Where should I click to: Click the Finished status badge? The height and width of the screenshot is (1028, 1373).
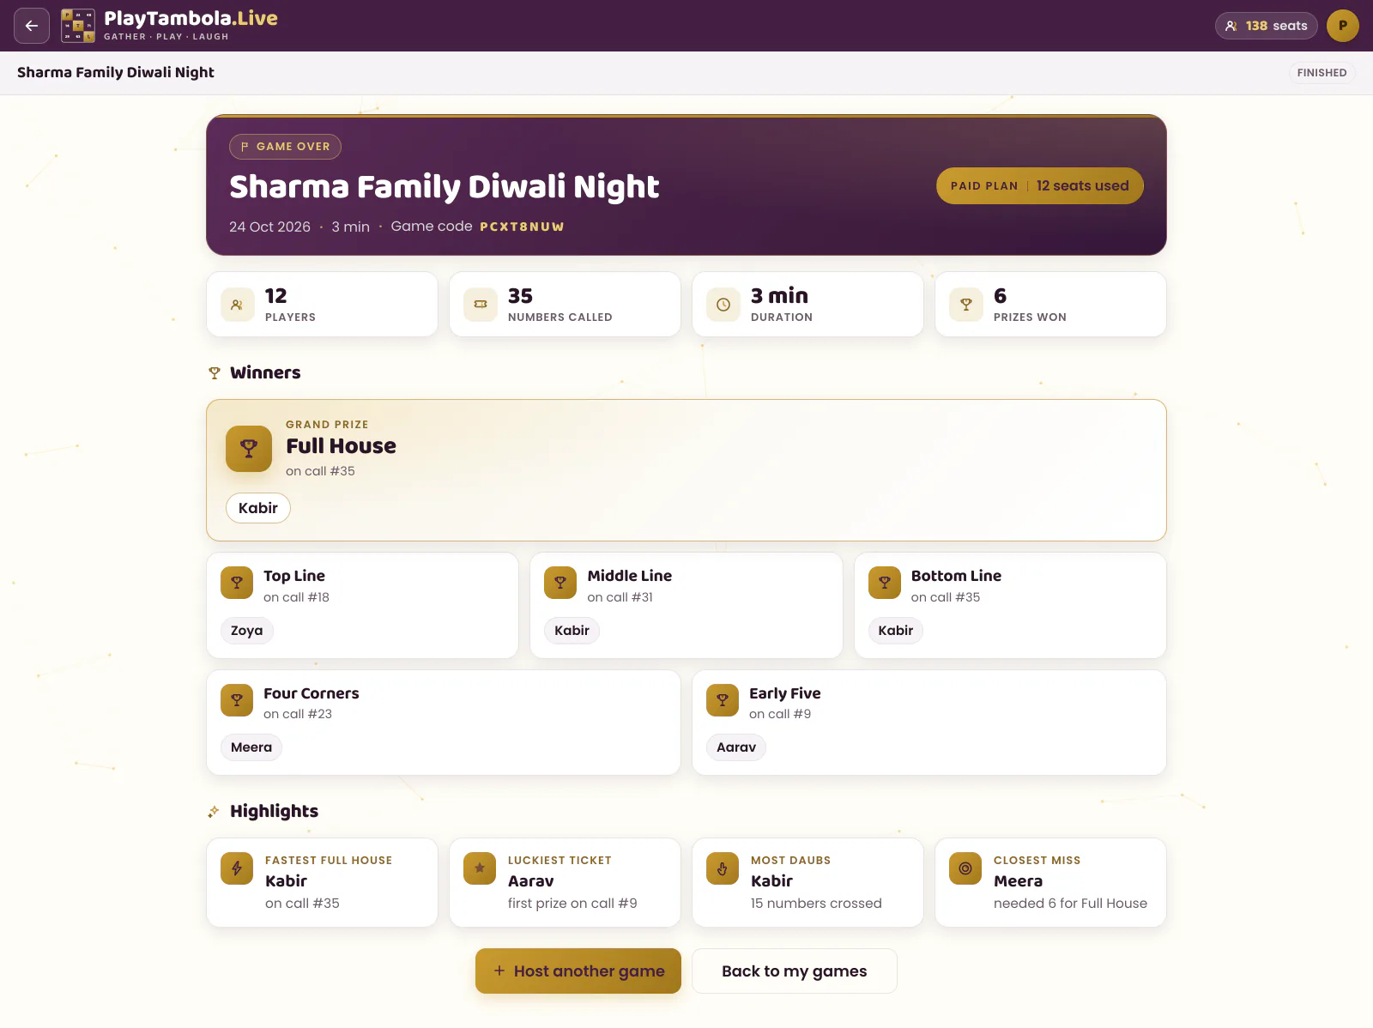point(1322,73)
